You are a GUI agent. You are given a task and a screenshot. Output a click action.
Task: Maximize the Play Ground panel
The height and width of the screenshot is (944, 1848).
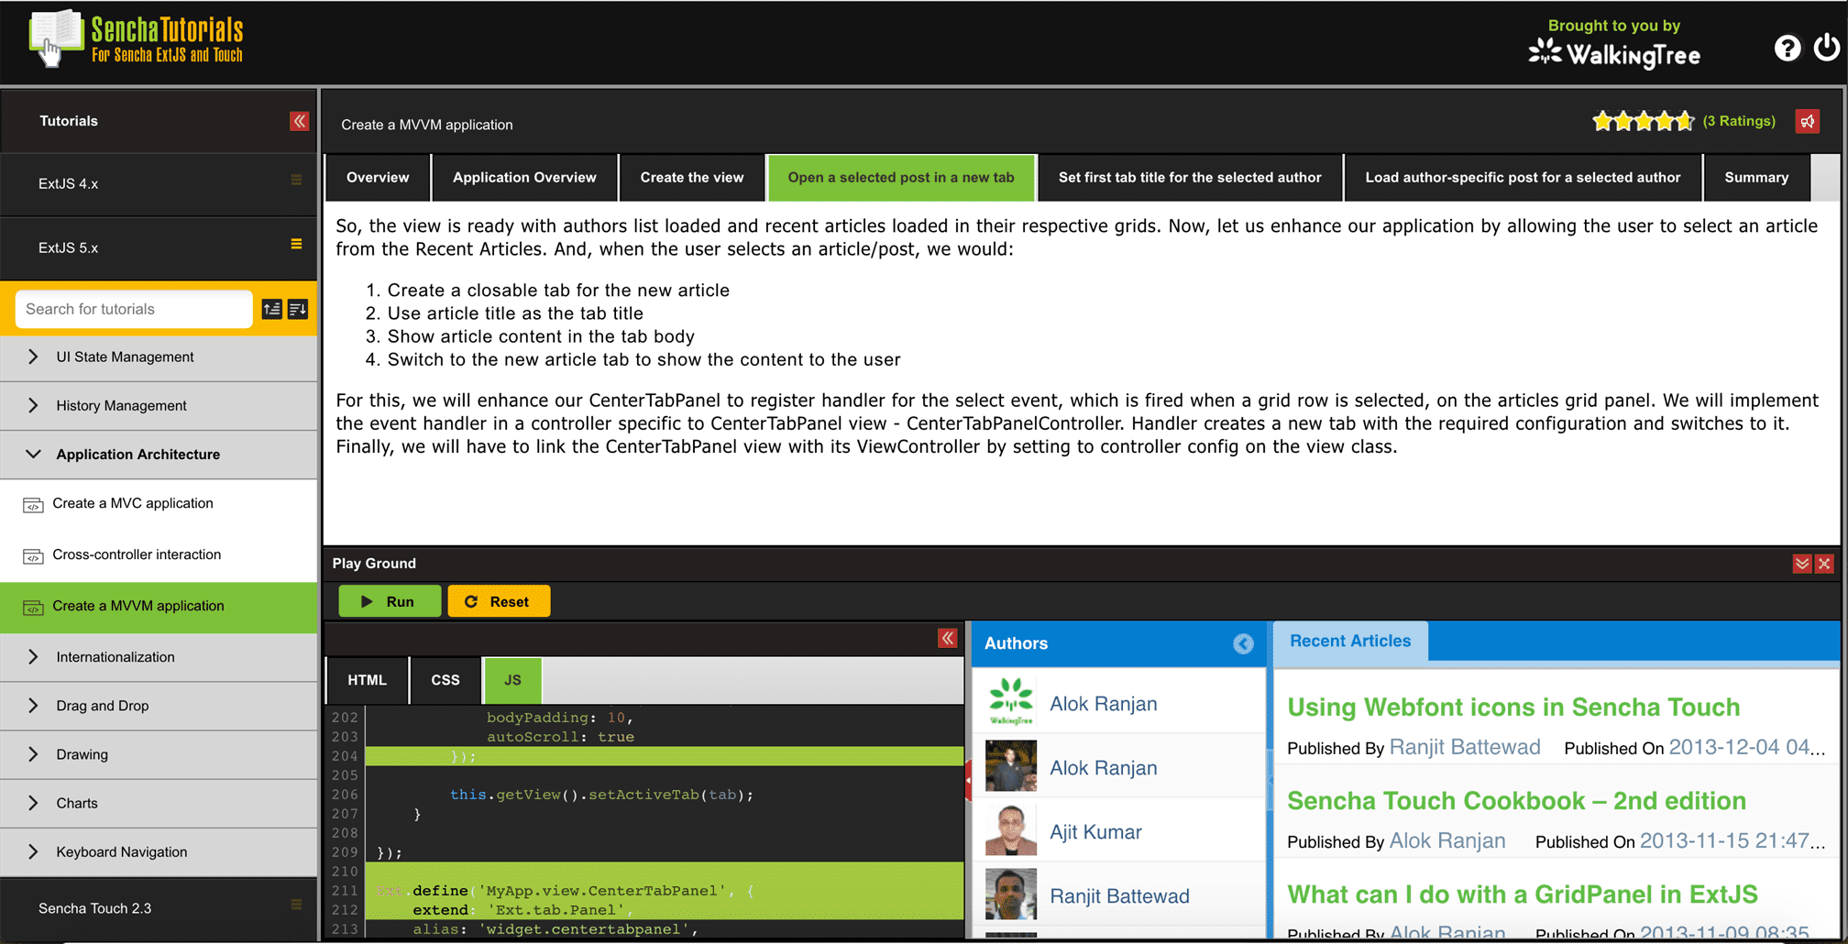point(1824,564)
